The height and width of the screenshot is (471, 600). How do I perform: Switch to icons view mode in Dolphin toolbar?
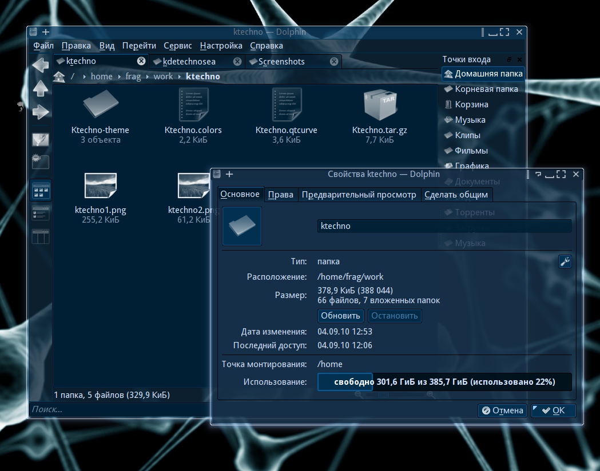pyautogui.click(x=41, y=190)
